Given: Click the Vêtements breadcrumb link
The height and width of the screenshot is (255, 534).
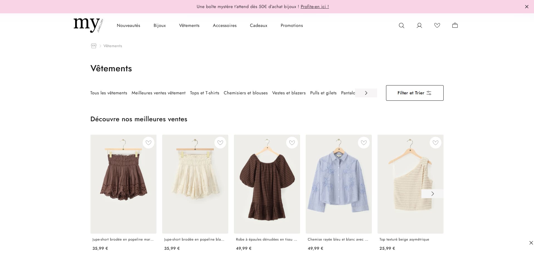Looking at the screenshot, I should pyautogui.click(x=113, y=46).
